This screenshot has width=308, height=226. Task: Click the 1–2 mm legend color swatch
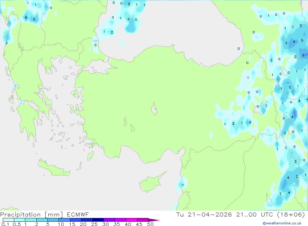[x=31, y=220]
